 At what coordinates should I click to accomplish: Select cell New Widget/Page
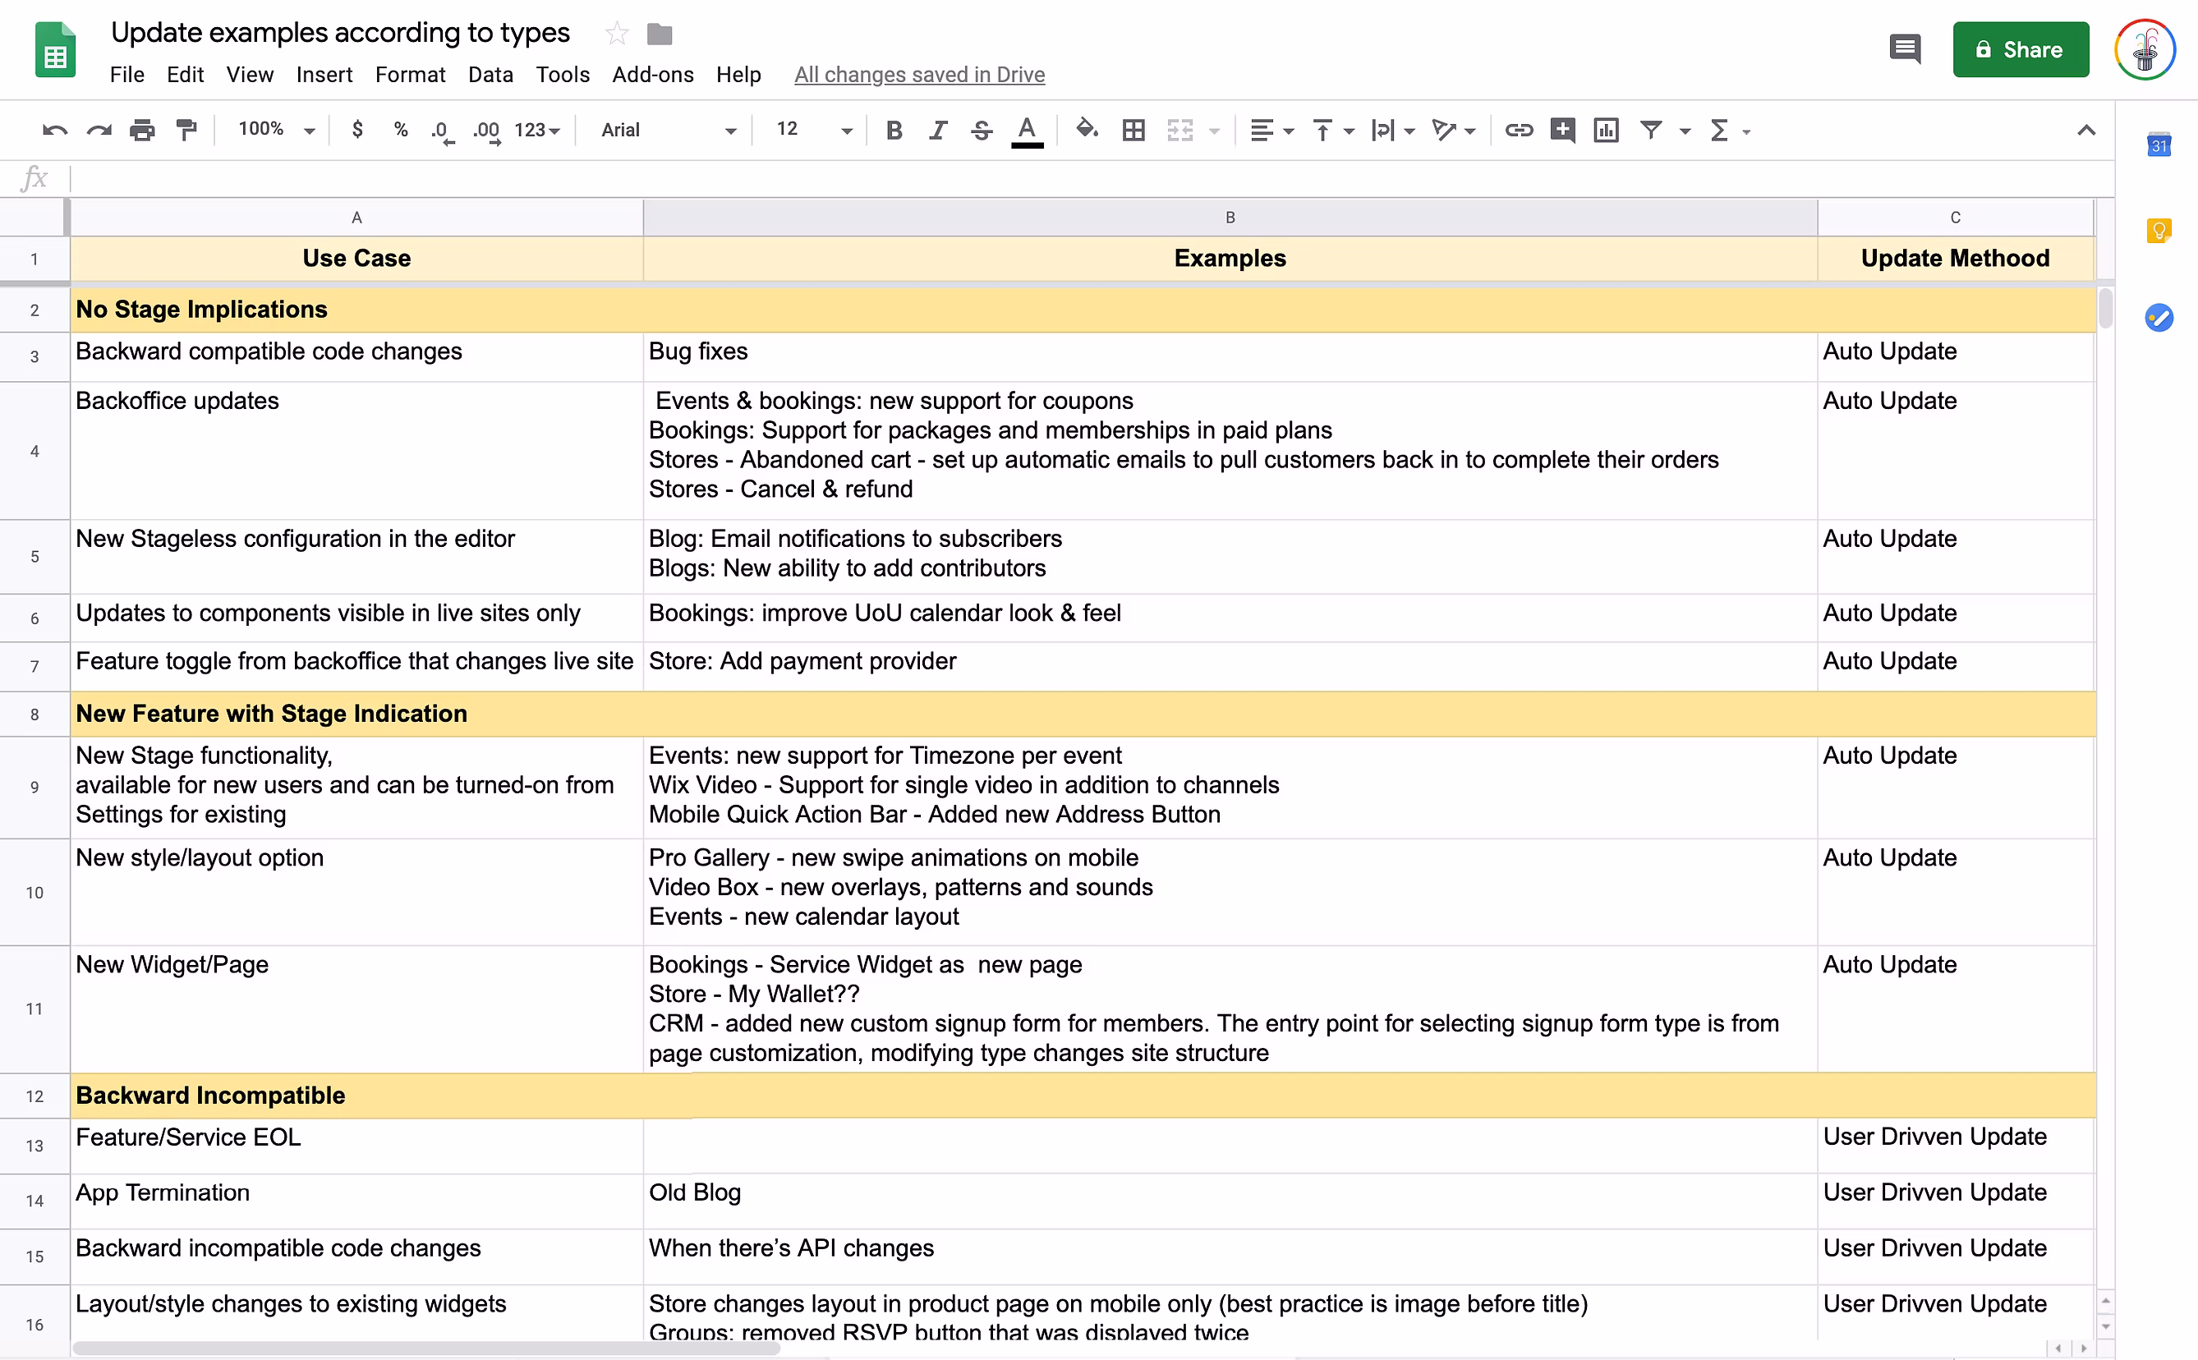tap(356, 1009)
